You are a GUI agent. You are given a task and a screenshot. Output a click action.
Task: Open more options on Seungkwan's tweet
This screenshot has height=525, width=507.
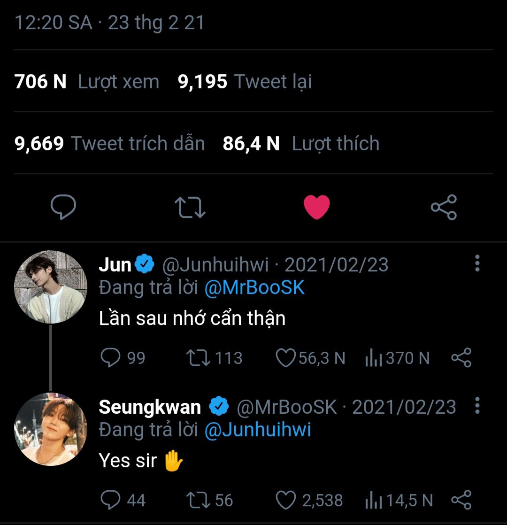point(477,406)
